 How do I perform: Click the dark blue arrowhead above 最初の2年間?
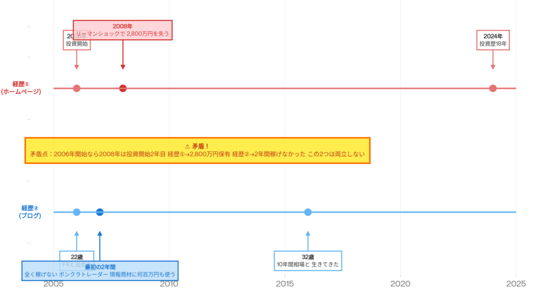tap(99, 234)
